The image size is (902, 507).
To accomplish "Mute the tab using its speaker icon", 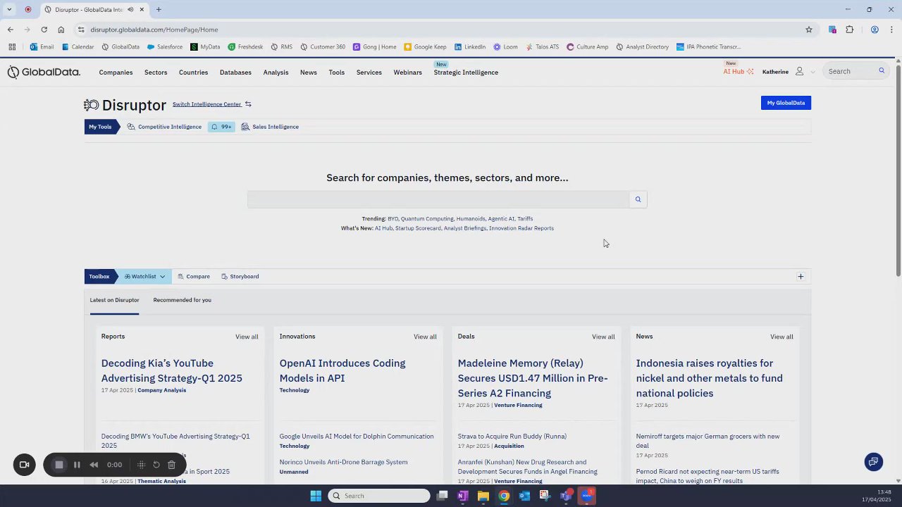I will 130,10.
